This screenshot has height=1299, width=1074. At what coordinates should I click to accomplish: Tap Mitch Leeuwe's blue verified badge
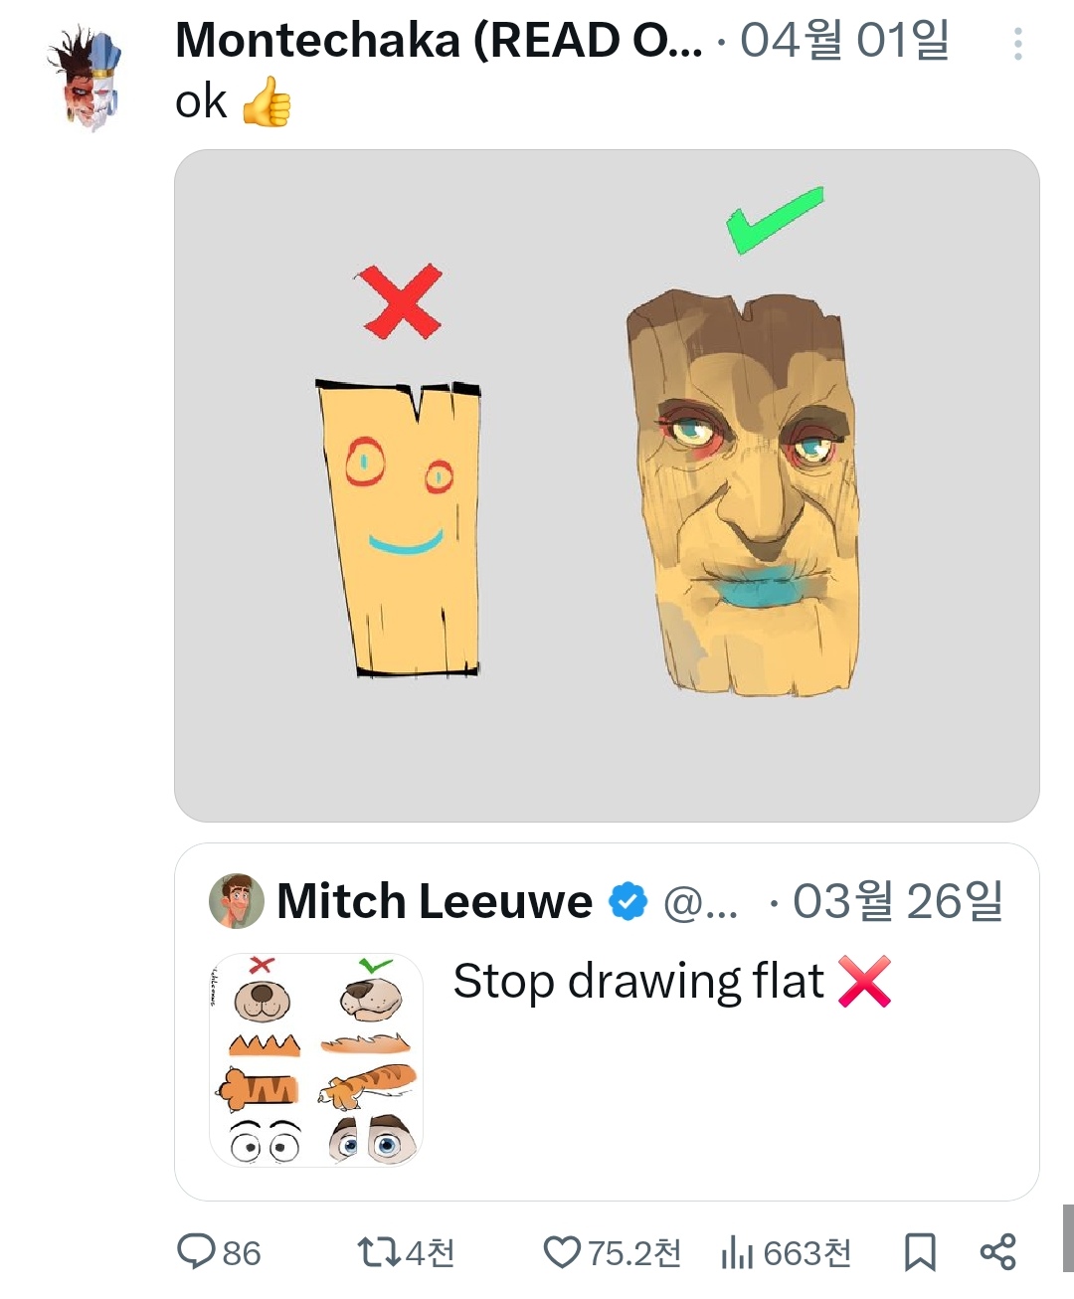tap(627, 901)
